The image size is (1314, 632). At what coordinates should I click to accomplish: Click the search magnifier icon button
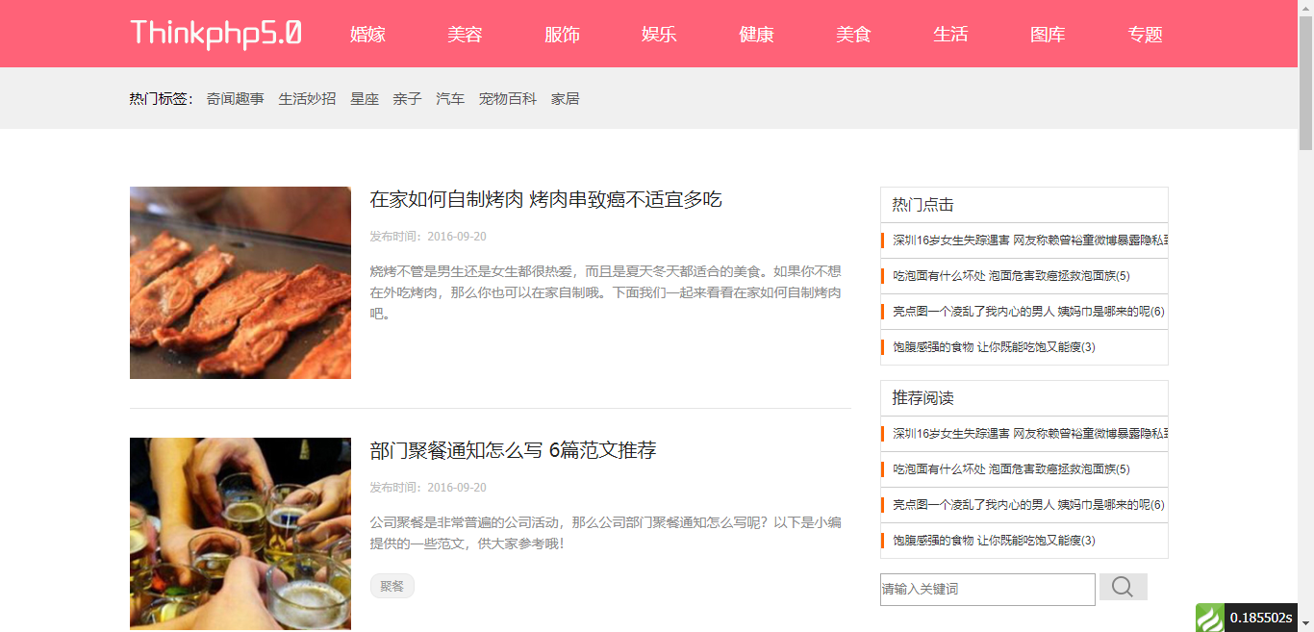click(1123, 587)
